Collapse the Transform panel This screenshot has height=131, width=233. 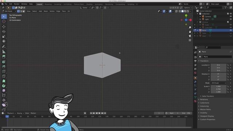pyautogui.click(x=204, y=61)
